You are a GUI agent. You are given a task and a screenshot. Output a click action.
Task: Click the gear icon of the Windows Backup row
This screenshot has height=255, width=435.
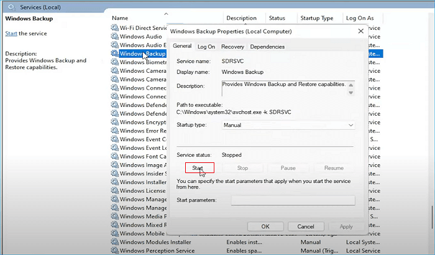pyautogui.click(x=114, y=54)
